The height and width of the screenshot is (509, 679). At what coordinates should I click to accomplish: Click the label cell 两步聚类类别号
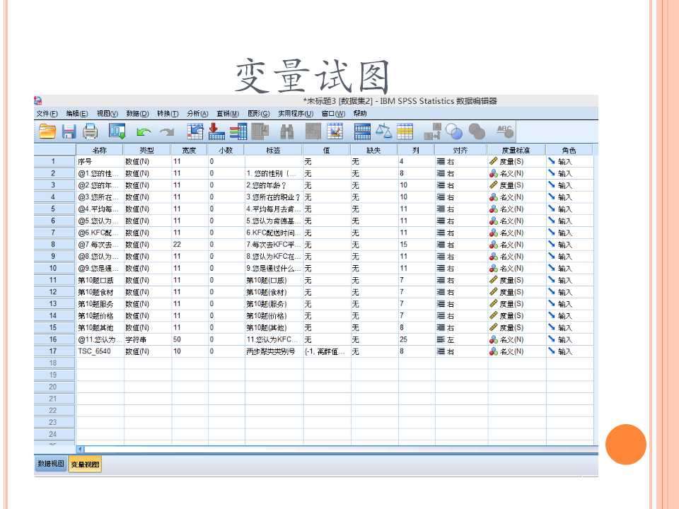tap(273, 351)
